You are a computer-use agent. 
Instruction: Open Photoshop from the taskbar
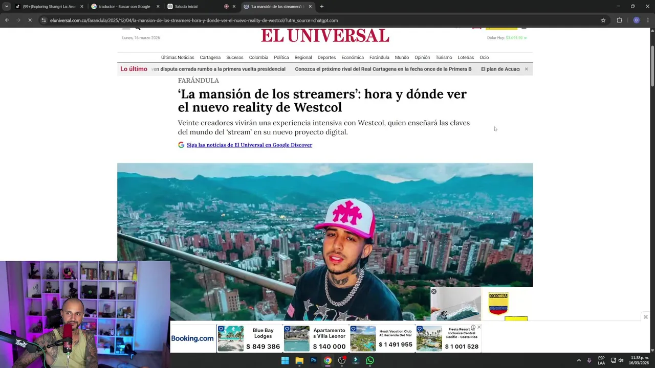tap(313, 360)
